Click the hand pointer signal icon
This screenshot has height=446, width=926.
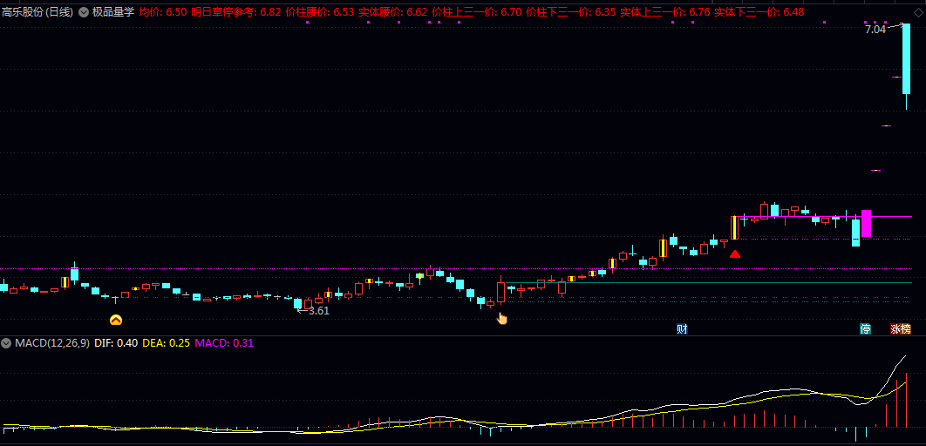point(501,319)
